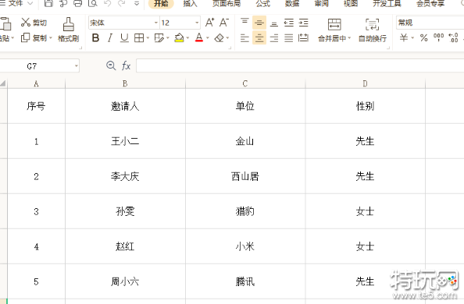The width and height of the screenshot is (464, 304).
Task: Click the Undo arrow
Action: point(108,3)
